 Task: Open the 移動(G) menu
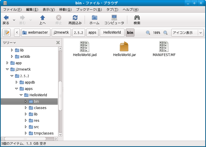point(65,9)
